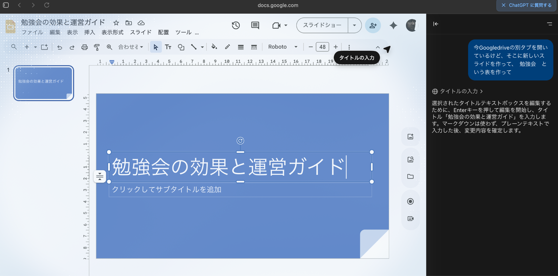The image size is (558, 276).
Task: Select the paint format roller icon
Action: click(97, 47)
